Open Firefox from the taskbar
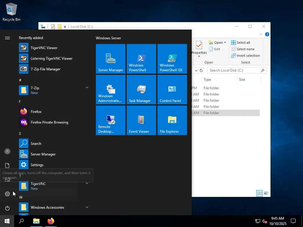 (51, 221)
